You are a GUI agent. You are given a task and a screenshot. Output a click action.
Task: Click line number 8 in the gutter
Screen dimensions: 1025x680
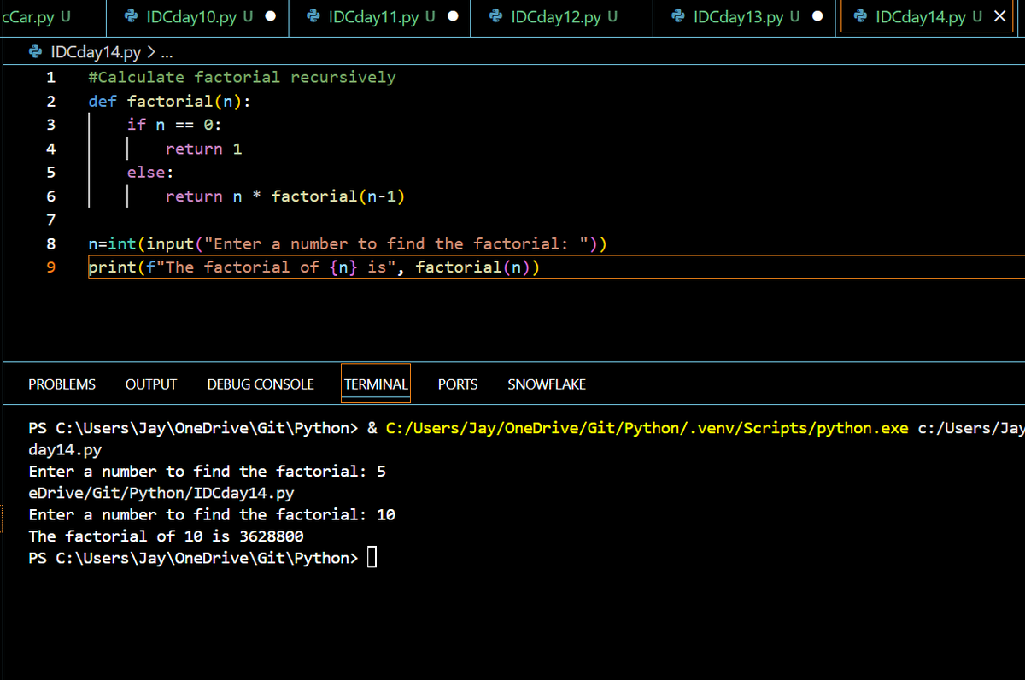point(50,243)
